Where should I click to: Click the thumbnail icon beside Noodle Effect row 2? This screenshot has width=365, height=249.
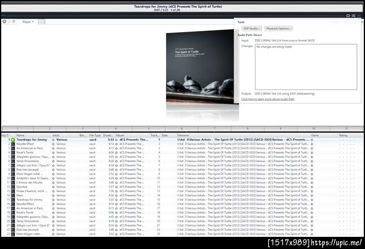(x=13, y=144)
